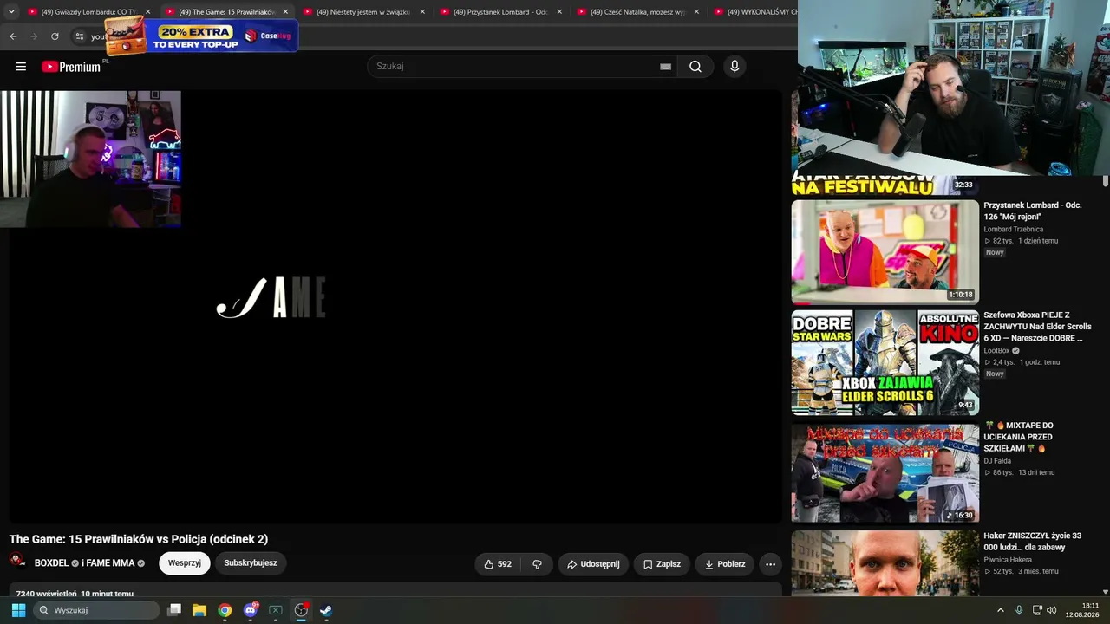Screen dimensions: 1110x624
Task: Open network status tray icon
Action: coord(1037,610)
